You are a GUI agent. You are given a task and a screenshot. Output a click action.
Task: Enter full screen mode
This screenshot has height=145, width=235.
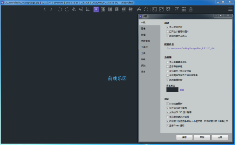[161, 9]
